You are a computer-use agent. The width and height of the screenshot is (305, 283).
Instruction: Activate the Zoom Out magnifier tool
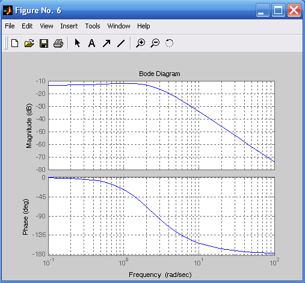pyautogui.click(x=155, y=43)
